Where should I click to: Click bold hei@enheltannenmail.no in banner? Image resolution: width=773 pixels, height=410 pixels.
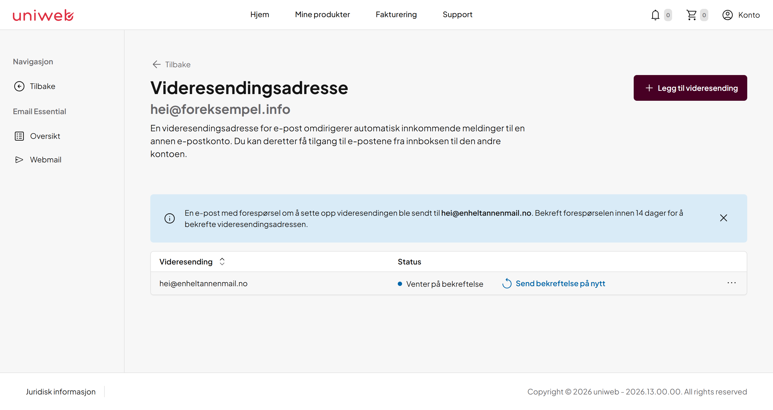486,213
